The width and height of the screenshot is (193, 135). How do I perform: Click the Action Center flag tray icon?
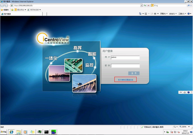click(x=172, y=132)
